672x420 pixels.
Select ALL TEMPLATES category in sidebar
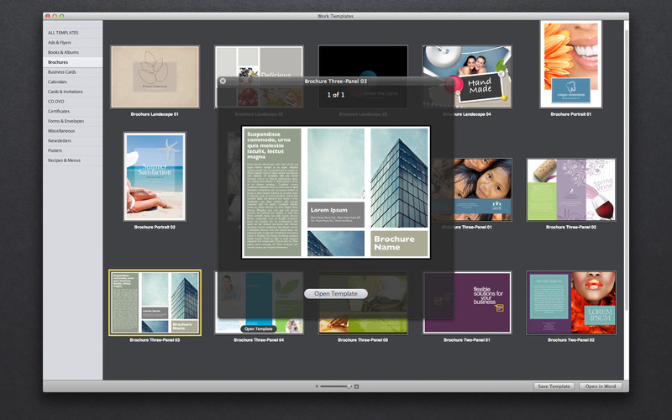(x=72, y=33)
